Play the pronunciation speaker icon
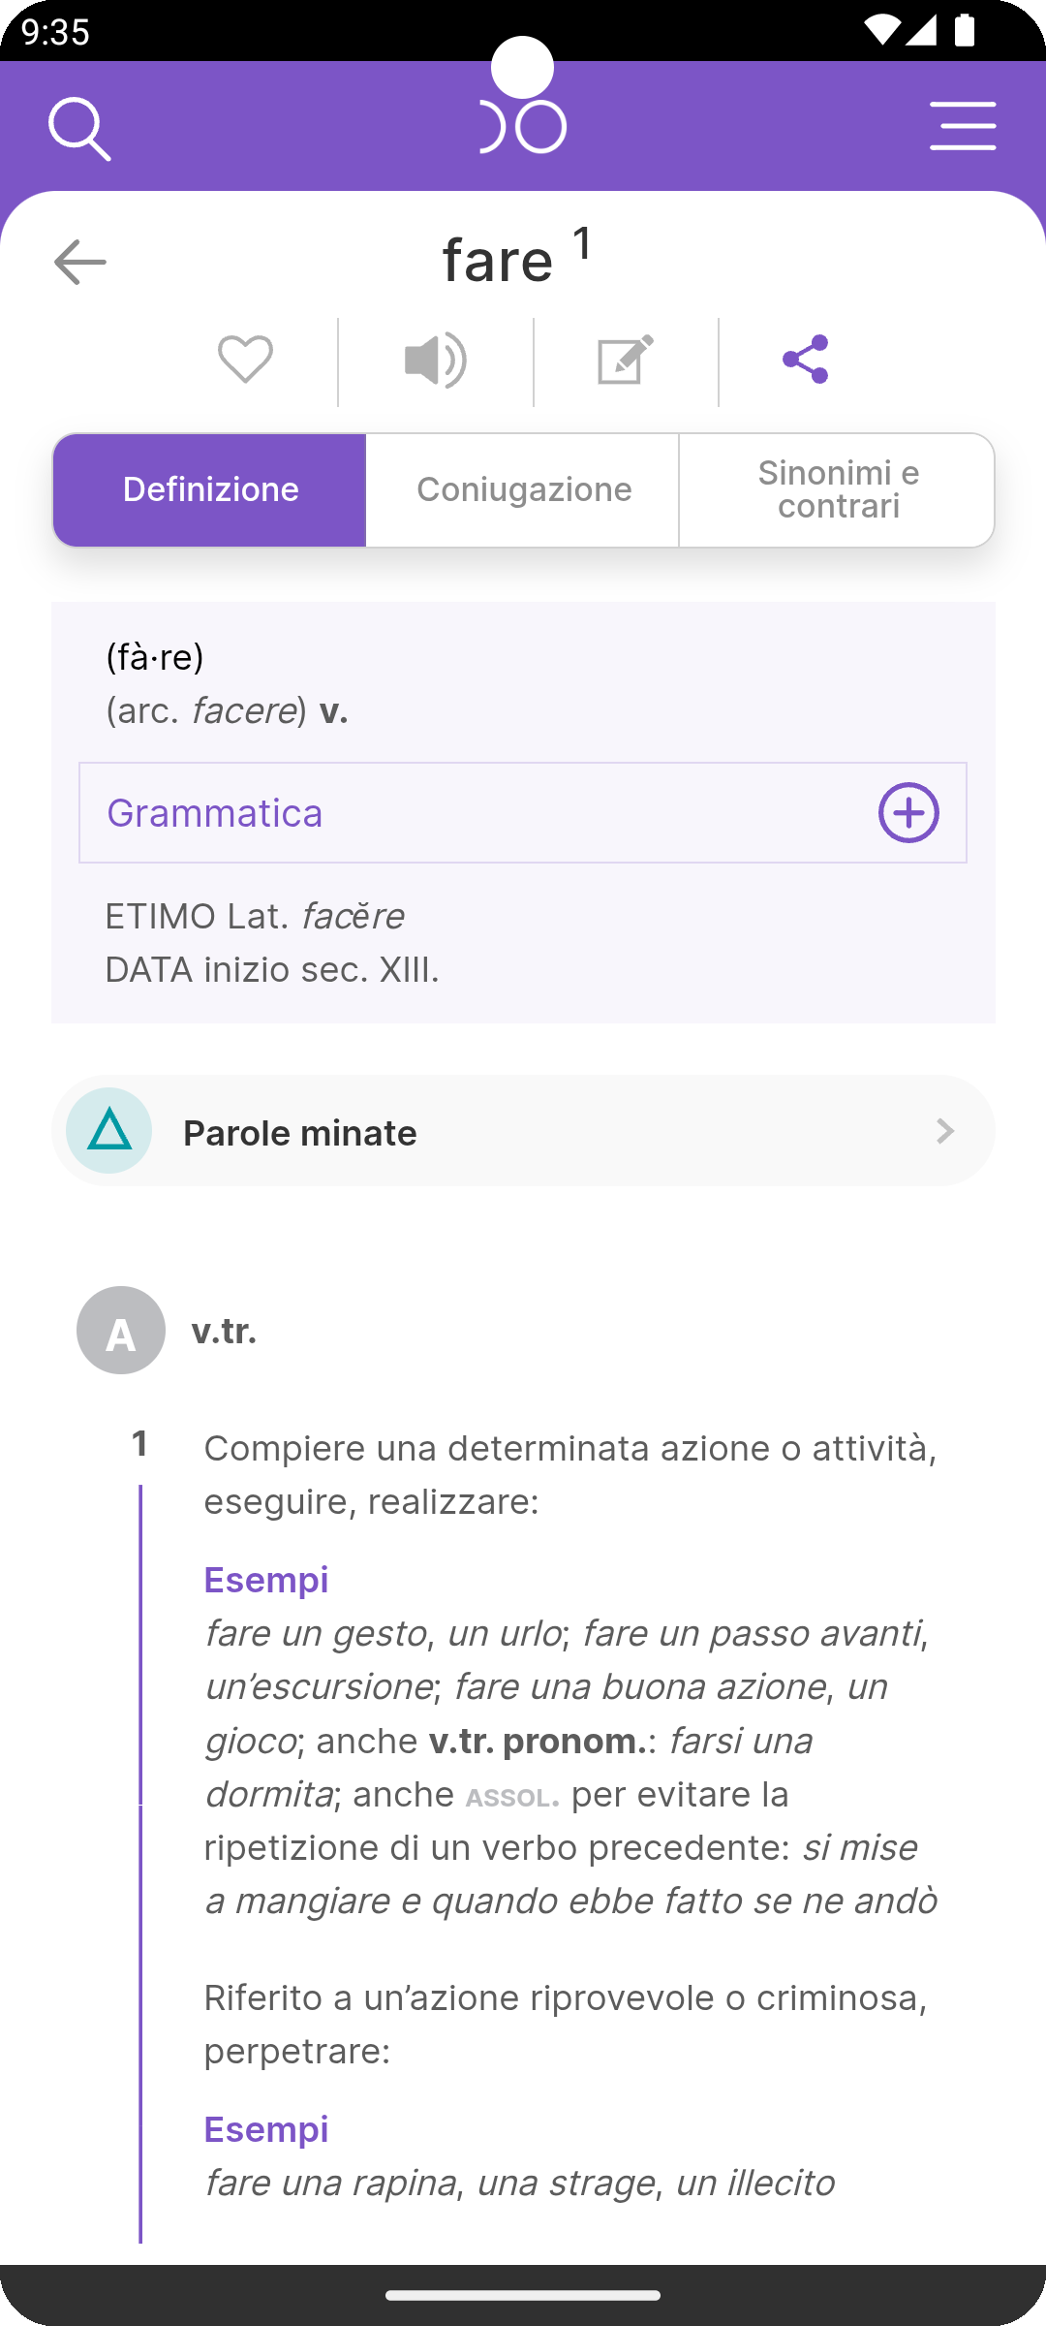This screenshot has width=1046, height=2326. coord(435,360)
